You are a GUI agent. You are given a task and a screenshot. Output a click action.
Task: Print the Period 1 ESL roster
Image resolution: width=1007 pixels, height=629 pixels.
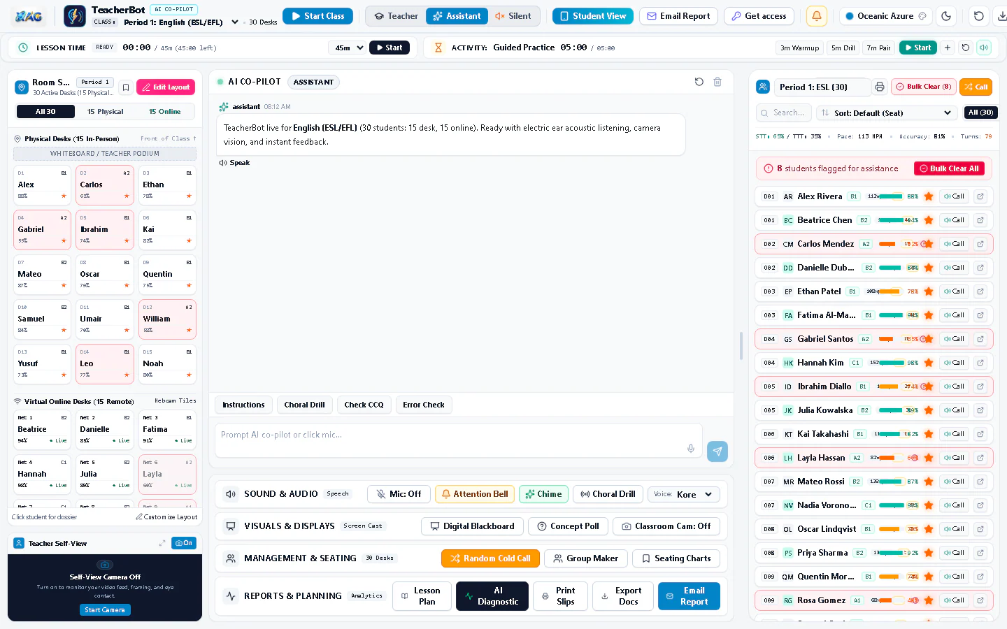click(x=880, y=87)
